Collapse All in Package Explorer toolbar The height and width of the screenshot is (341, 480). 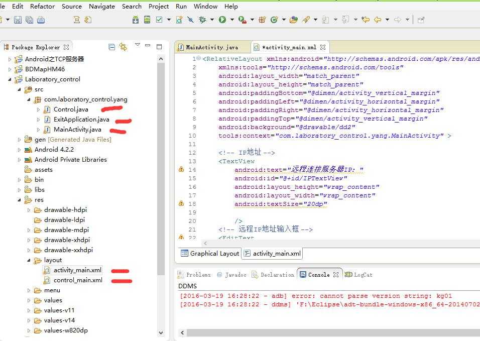coord(112,47)
